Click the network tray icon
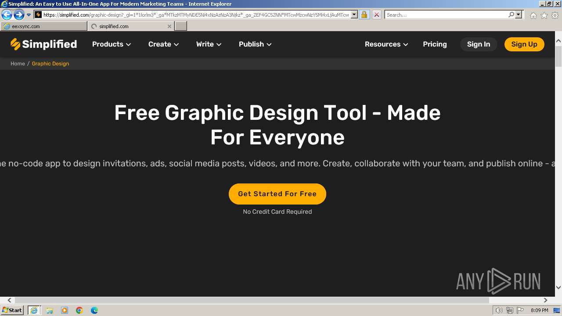This screenshot has width=562, height=316. [509, 310]
